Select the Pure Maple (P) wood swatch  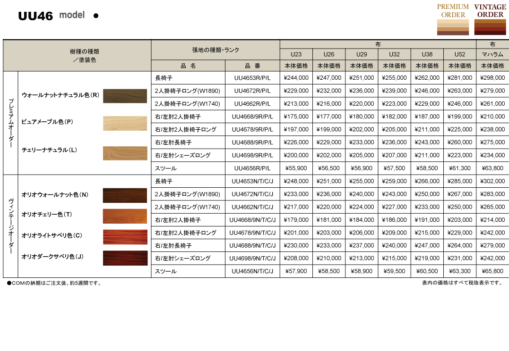[x=125, y=123]
